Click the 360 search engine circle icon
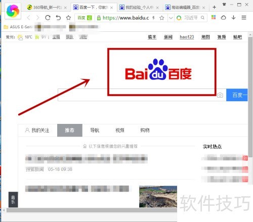This screenshot has height=222, width=253. tap(179, 18)
